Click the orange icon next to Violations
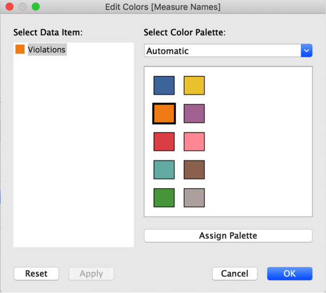Image resolution: width=326 pixels, height=293 pixels. tap(20, 50)
